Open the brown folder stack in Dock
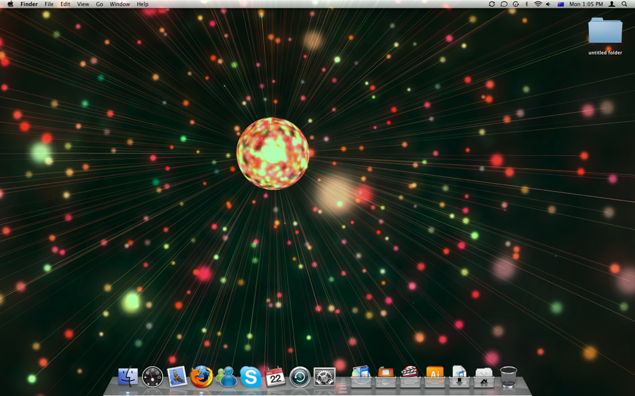The image size is (635, 396). point(385,377)
